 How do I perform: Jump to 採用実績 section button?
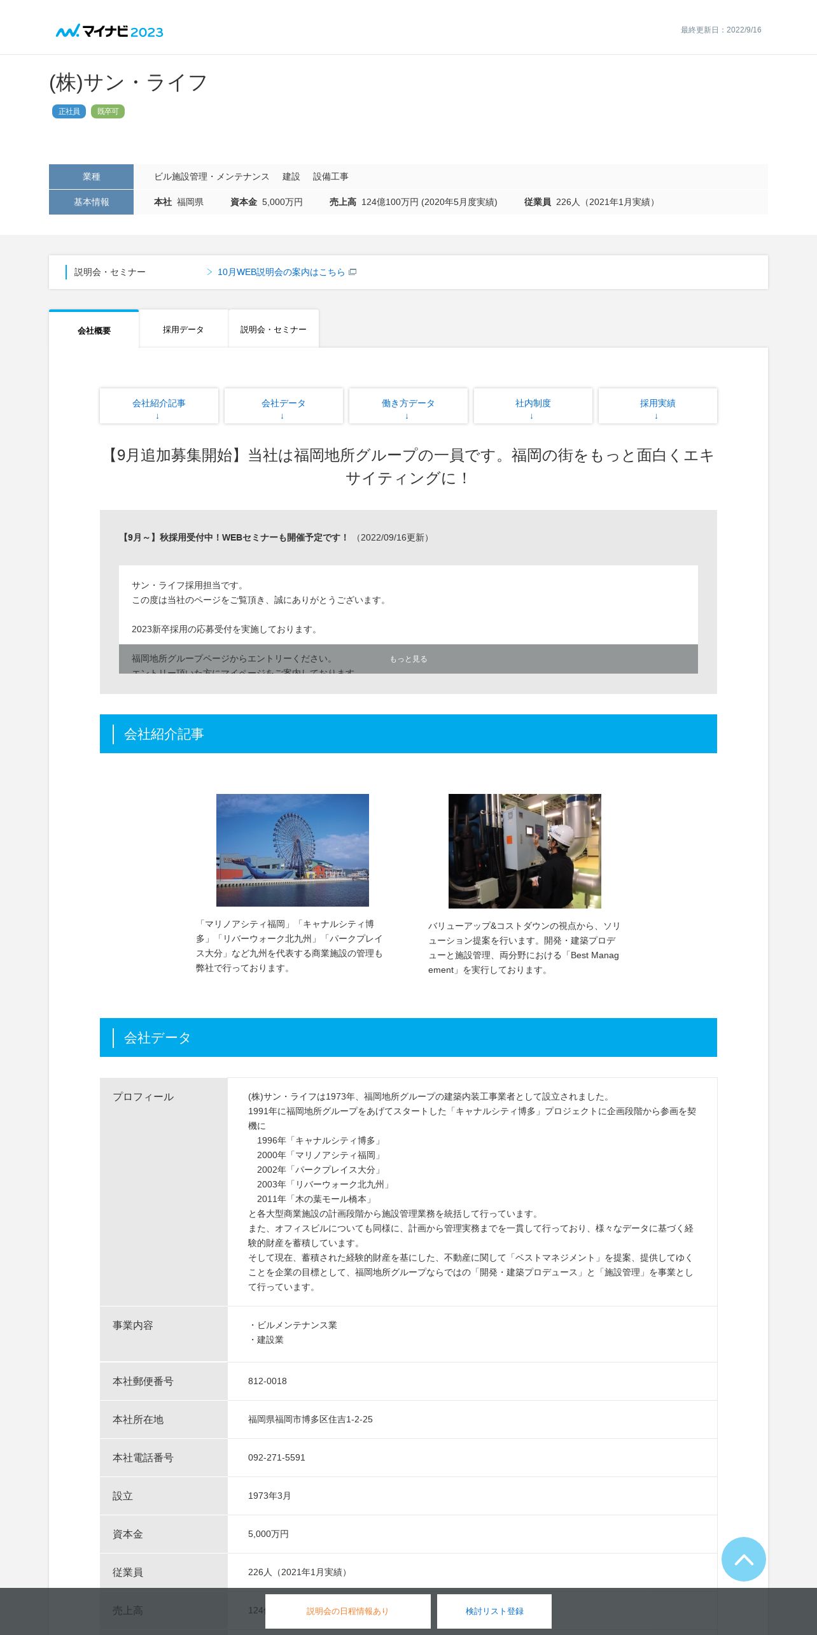tap(658, 406)
